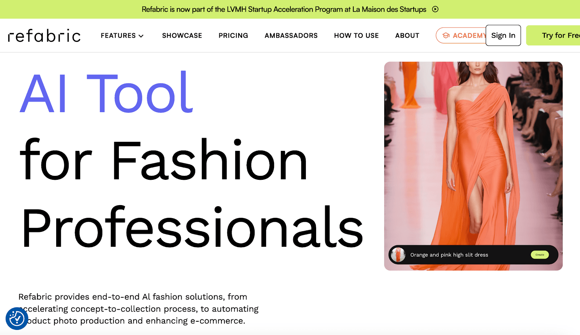Viewport: 580px width, 335px height.
Task: Click the LVMH Startup Acceleration announcement text
Action: pyautogui.click(x=284, y=9)
